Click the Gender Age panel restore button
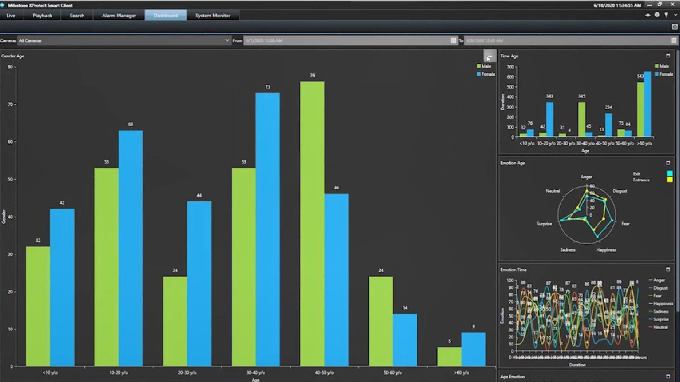 click(x=490, y=56)
